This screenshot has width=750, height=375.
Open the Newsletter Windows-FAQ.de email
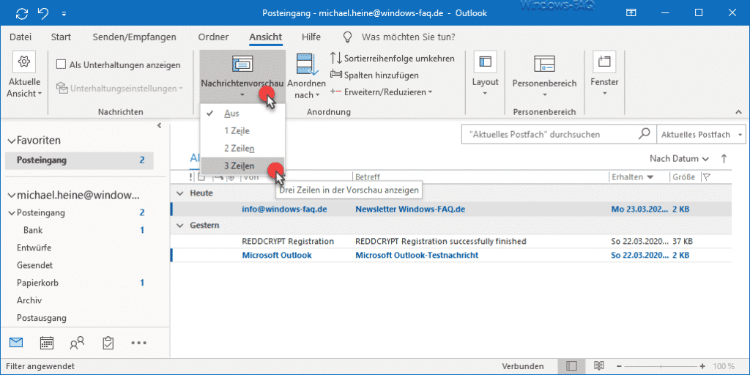tap(451, 209)
